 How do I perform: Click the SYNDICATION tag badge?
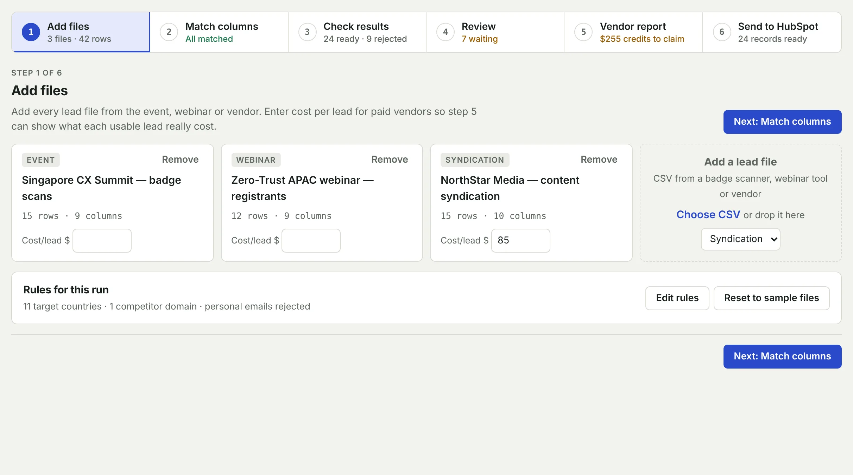tap(475, 160)
